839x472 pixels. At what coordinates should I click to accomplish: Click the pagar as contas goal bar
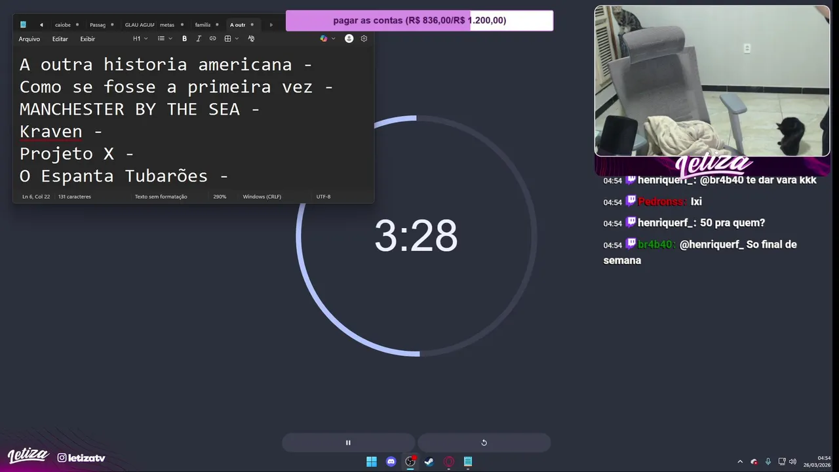[x=419, y=20]
